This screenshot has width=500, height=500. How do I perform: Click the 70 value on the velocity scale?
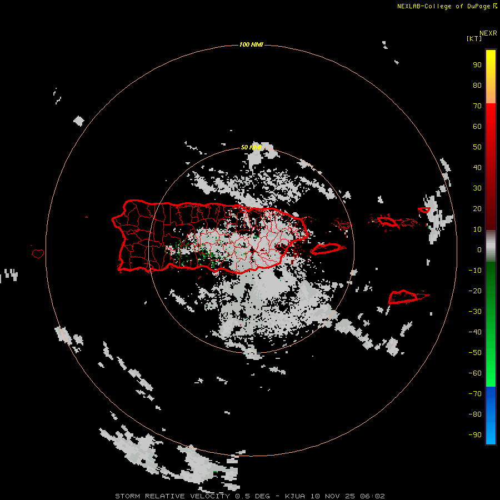point(477,106)
